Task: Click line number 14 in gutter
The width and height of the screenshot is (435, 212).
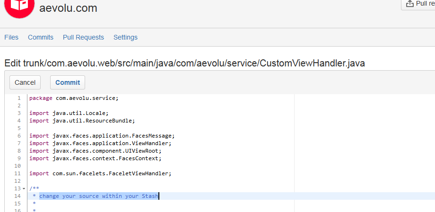Action: click(17, 196)
